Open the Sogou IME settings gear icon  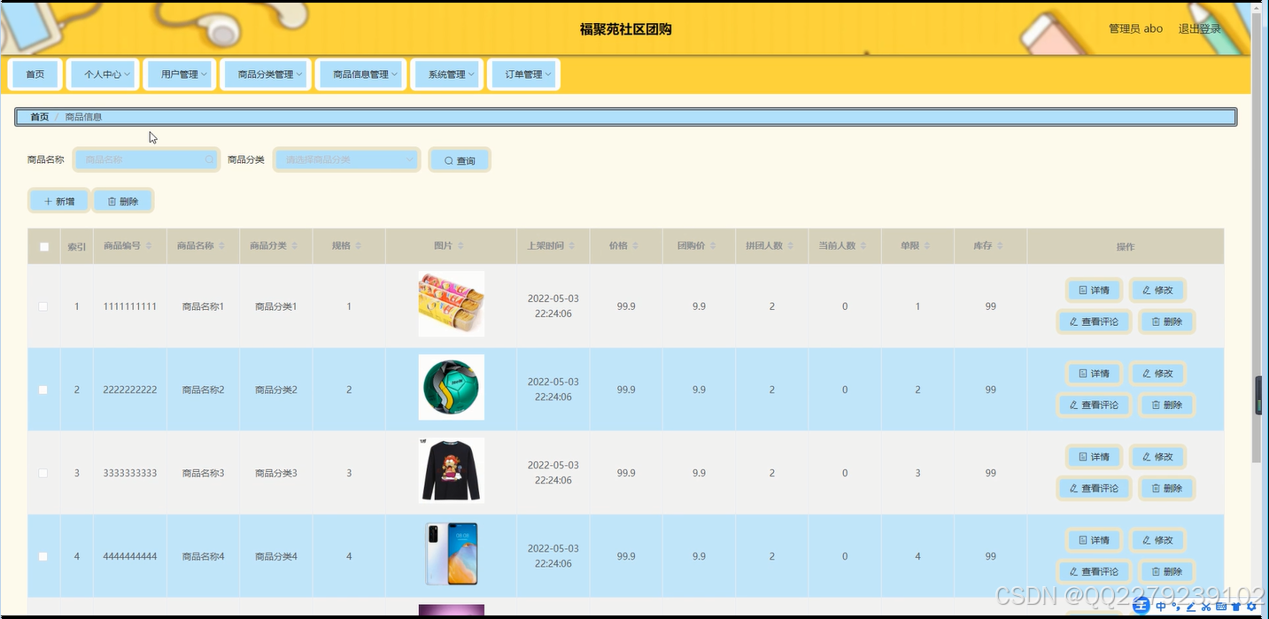click(1250, 607)
